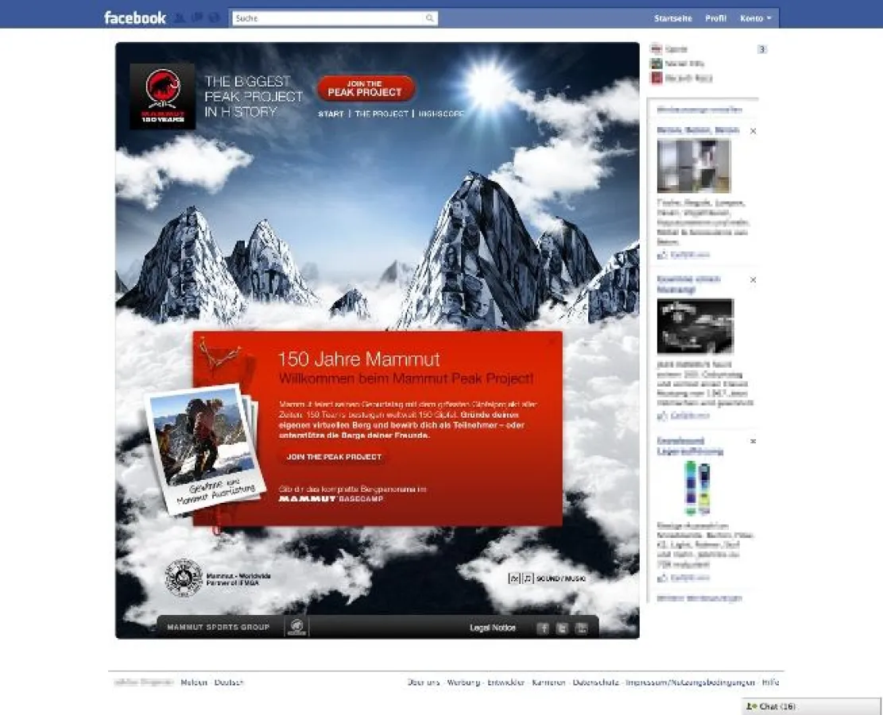The width and height of the screenshot is (883, 715).
Task: Open the Mammut 150 Years logo
Action: tap(162, 96)
